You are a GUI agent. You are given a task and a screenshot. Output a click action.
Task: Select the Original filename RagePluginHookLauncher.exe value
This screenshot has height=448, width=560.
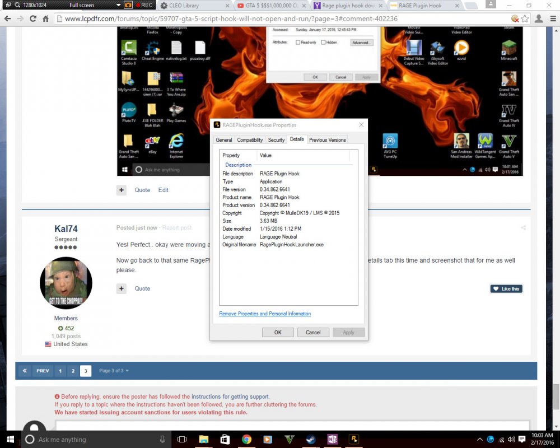pyautogui.click(x=291, y=245)
